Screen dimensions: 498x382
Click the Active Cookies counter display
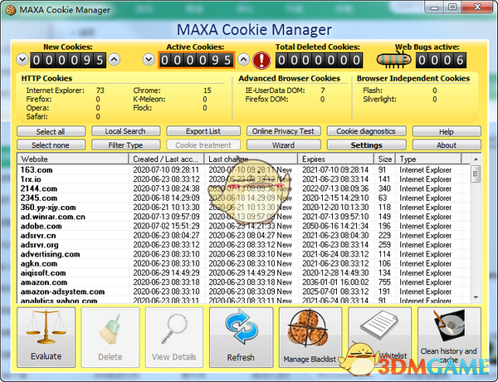(196, 60)
